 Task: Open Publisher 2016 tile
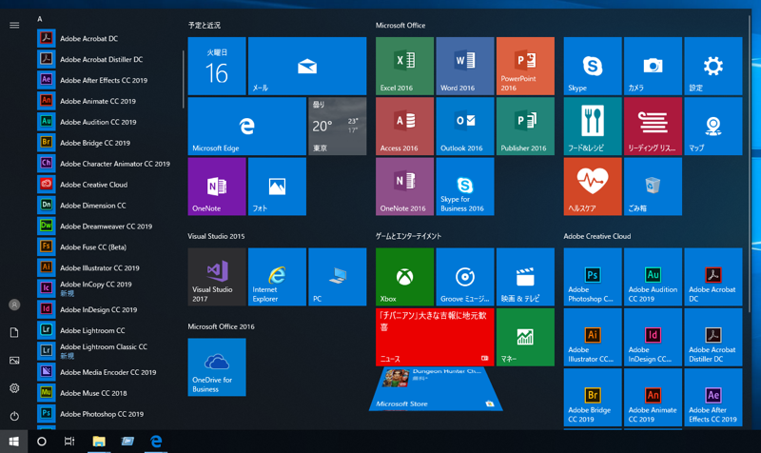click(525, 127)
